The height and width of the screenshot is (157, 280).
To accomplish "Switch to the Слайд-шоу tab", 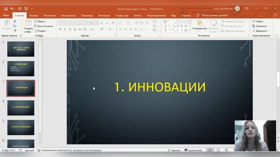I will click(x=122, y=16).
